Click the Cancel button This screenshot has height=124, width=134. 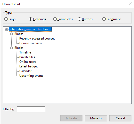[120, 118]
